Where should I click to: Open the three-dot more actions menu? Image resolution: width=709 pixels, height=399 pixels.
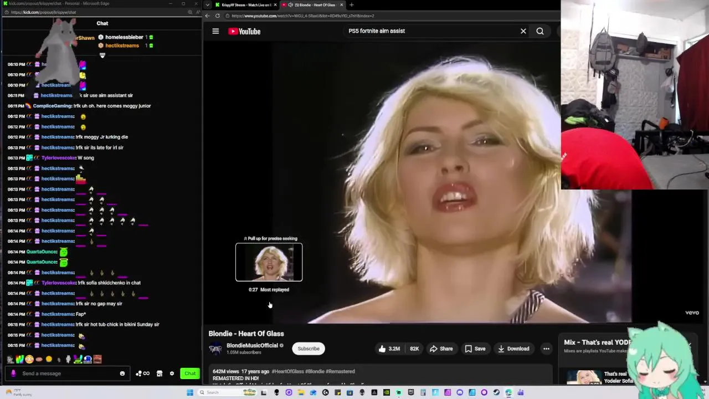coord(546,349)
